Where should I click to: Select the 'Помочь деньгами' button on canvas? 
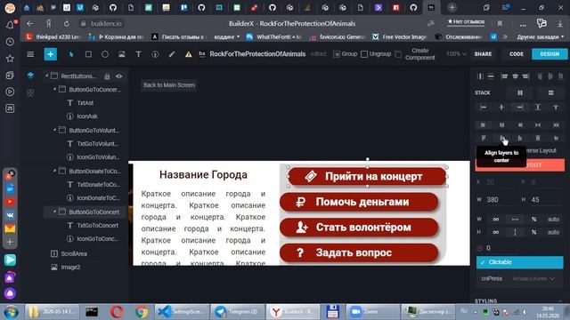[x=359, y=202]
